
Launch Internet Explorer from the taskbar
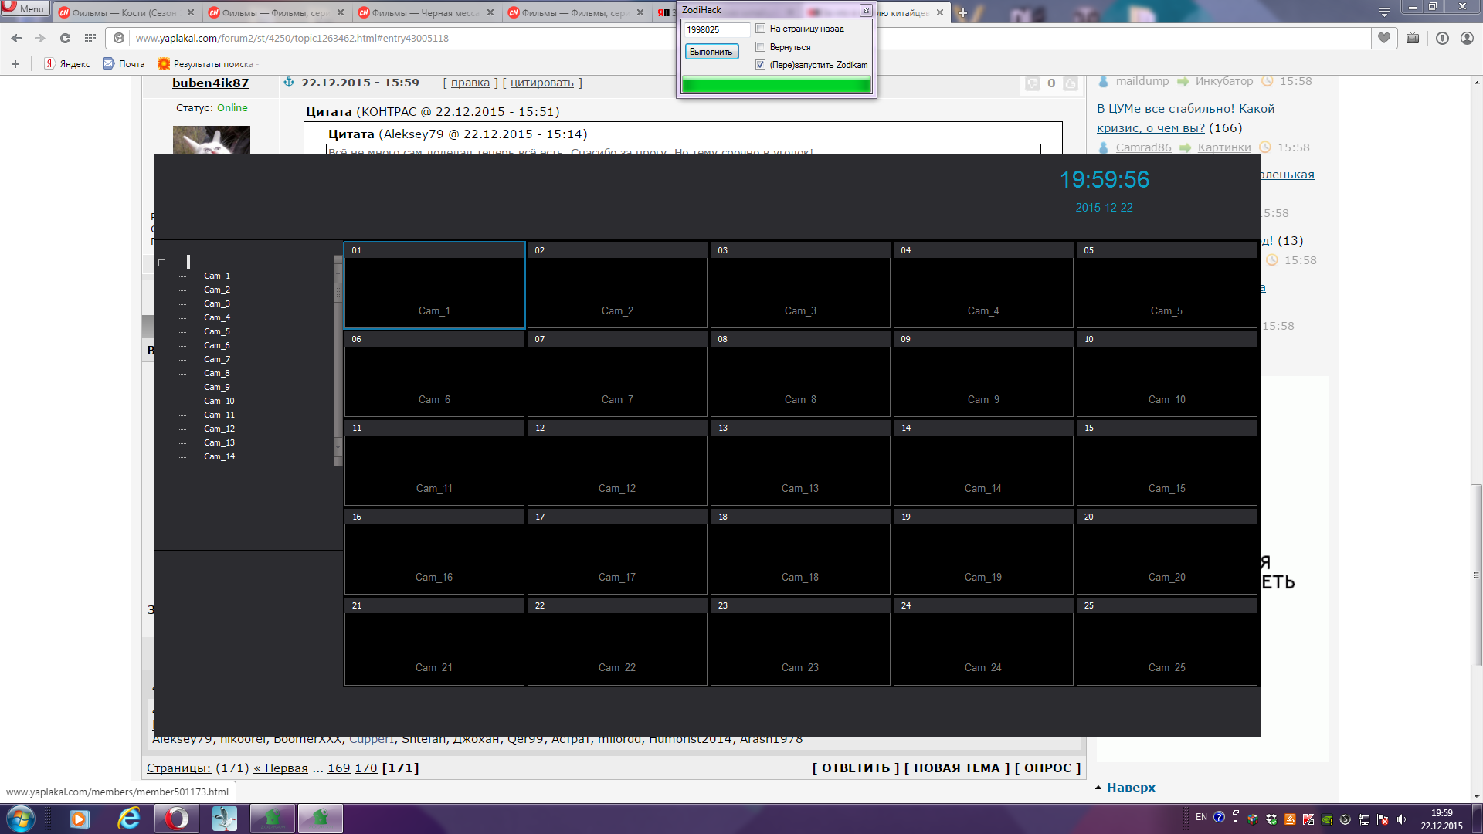[x=128, y=819]
